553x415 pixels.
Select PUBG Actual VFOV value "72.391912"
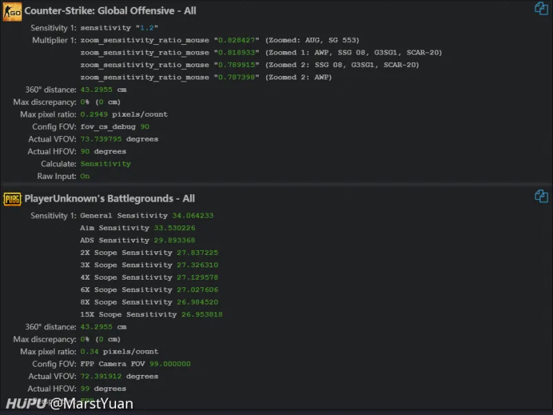click(101, 376)
